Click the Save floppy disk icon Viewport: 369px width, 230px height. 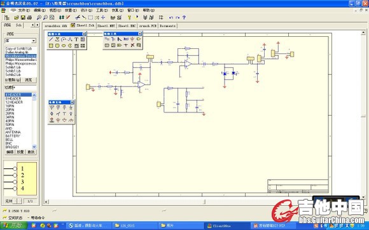[x=23, y=17]
